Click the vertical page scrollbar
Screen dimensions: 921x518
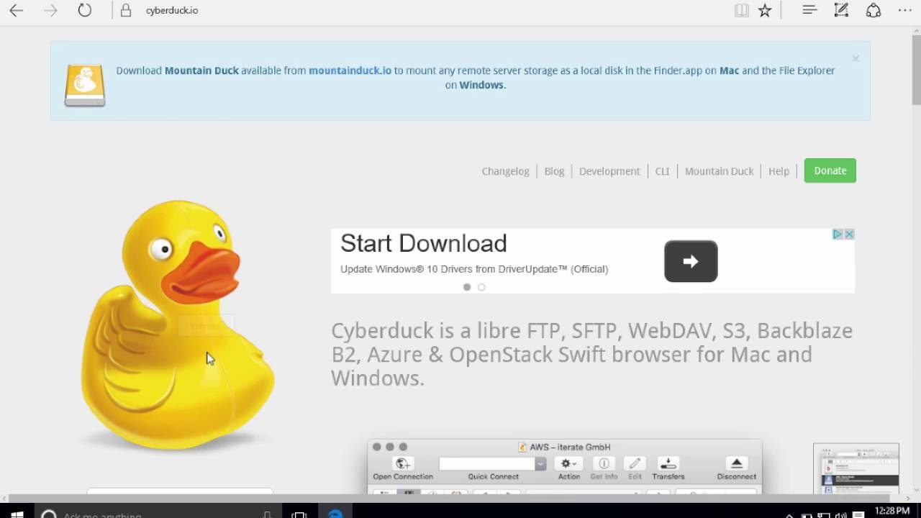(915, 71)
